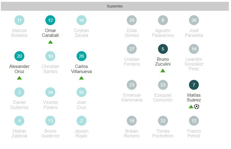Select the Suplentes header bar

click(x=115, y=6)
